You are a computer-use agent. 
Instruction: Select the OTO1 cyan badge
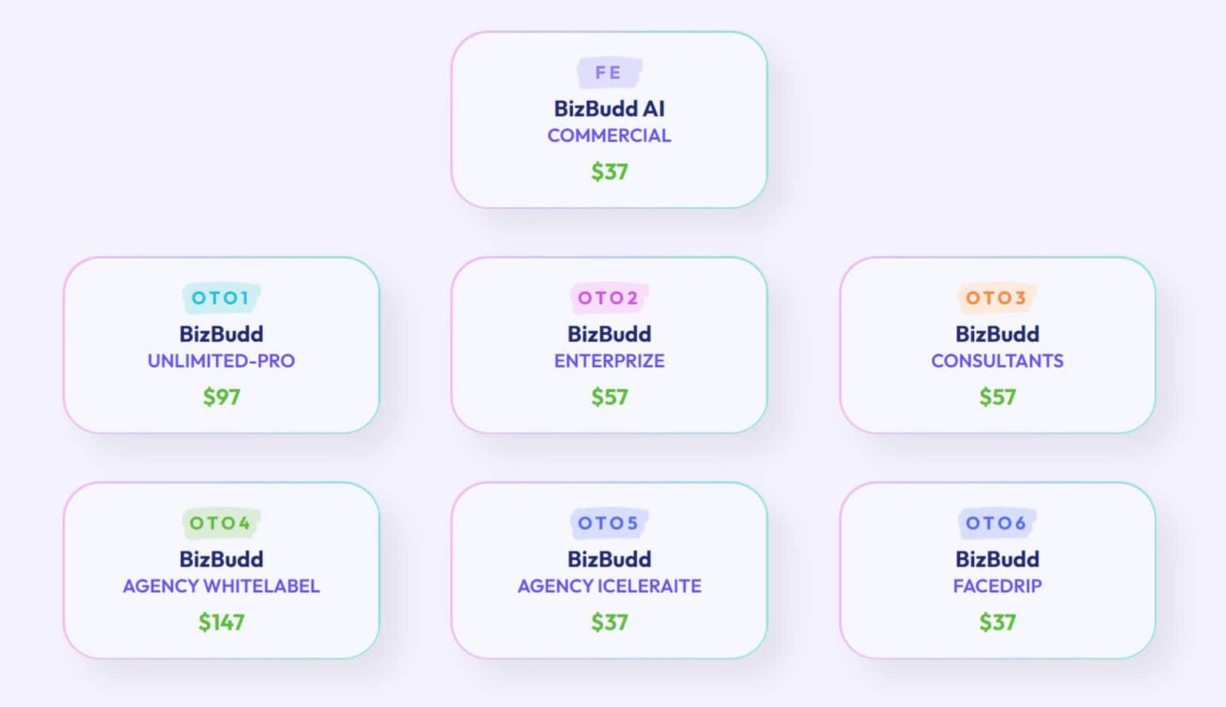click(x=221, y=298)
